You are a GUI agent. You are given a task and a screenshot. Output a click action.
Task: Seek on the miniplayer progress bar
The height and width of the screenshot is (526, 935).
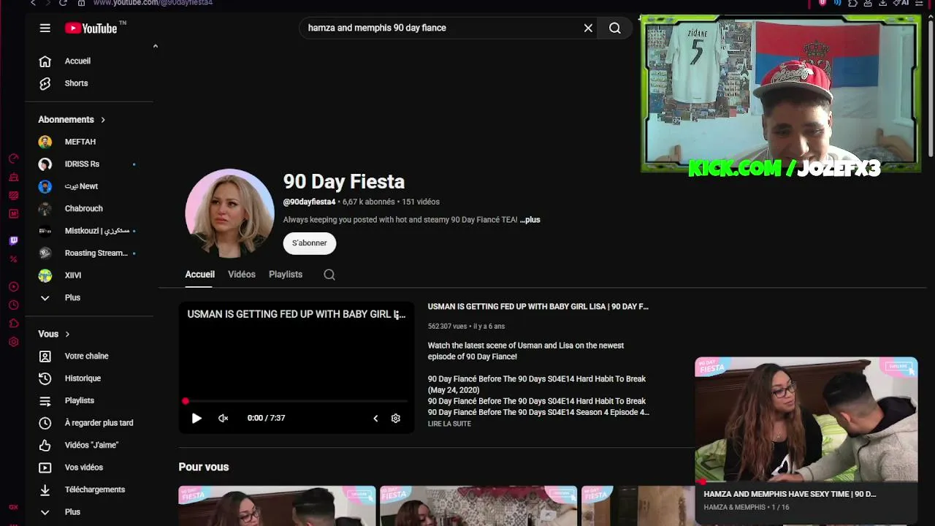pyautogui.click(x=806, y=482)
